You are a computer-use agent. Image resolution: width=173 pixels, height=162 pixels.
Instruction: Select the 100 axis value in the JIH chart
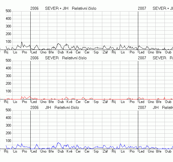tap(8, 141)
